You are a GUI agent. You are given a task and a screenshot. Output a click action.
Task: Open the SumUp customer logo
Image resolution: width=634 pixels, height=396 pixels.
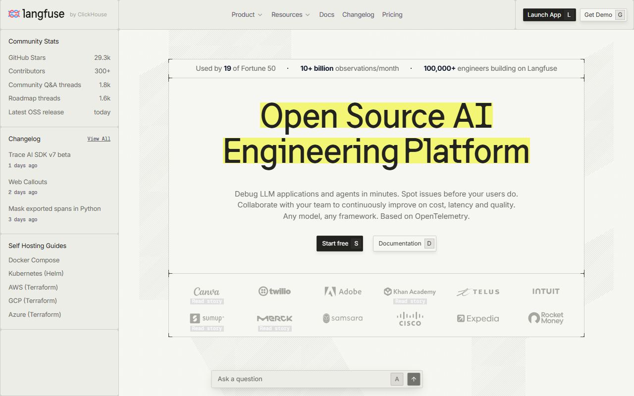[x=207, y=318]
